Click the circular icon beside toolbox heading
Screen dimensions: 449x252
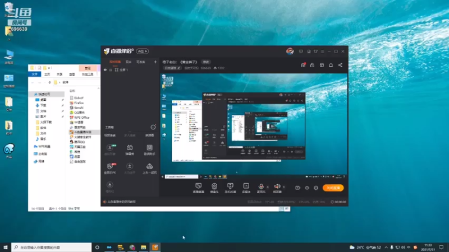tap(153, 127)
